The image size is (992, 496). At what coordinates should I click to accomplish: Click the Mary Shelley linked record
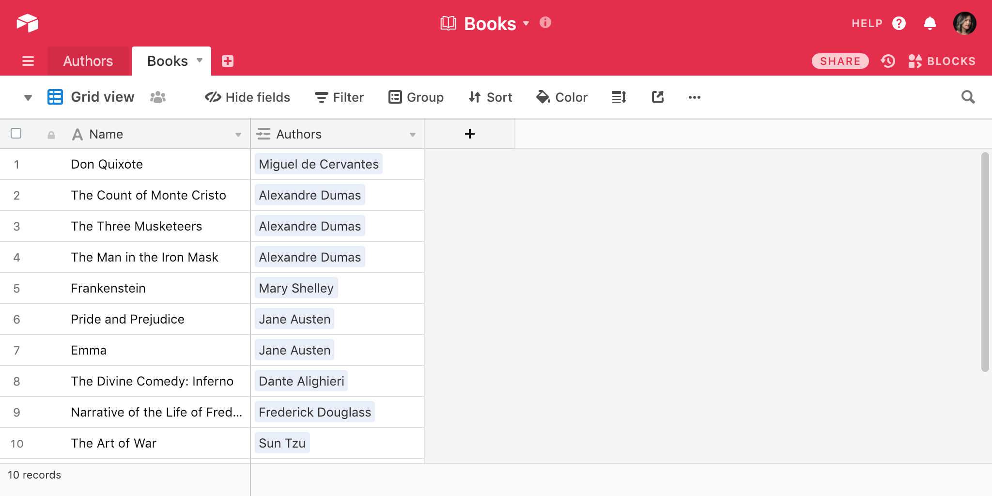point(296,288)
